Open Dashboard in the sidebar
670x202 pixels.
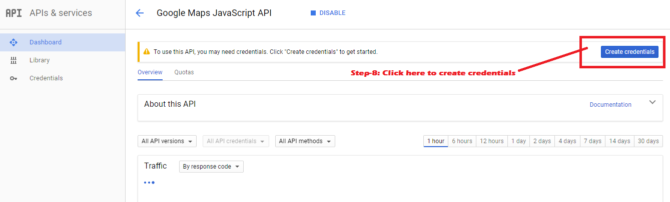tap(63, 42)
